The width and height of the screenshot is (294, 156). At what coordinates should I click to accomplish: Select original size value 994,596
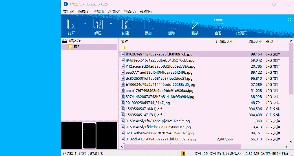pos(255,109)
